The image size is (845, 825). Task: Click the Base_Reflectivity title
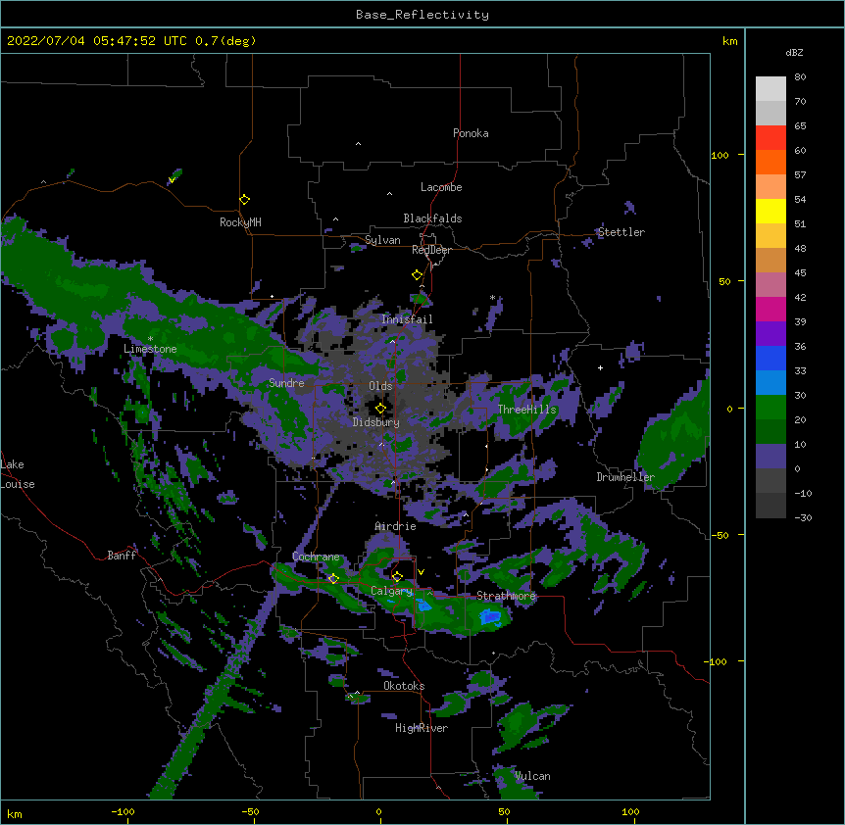point(422,15)
